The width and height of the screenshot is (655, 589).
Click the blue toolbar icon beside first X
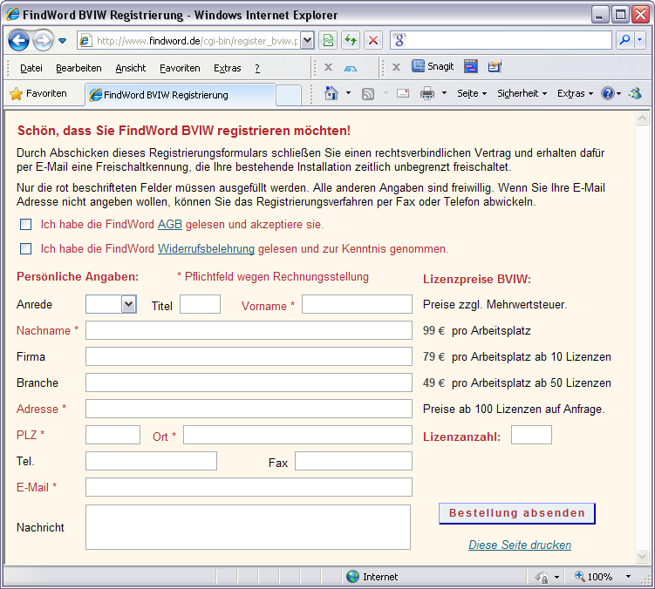point(350,68)
